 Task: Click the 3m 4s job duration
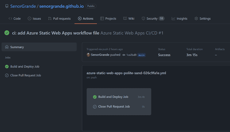141,97
